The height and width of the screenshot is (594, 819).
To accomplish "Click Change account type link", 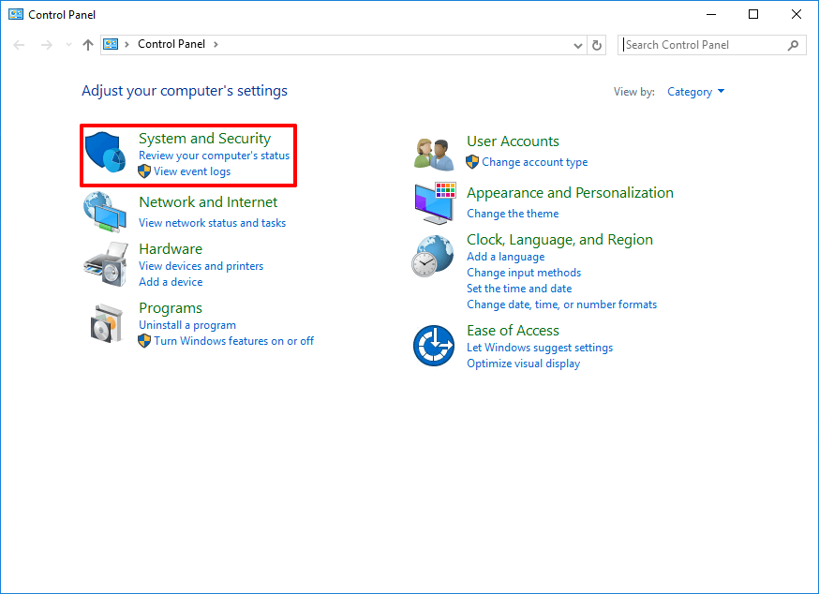I will [534, 162].
